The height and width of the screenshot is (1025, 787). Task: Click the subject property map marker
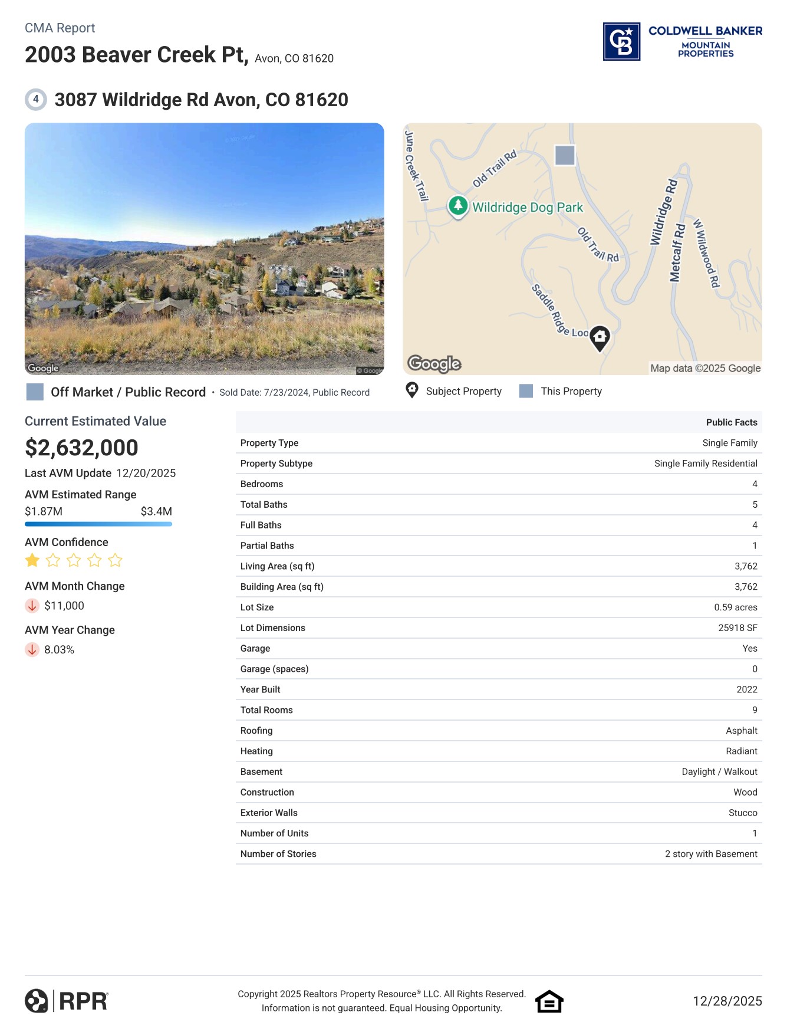click(x=600, y=338)
